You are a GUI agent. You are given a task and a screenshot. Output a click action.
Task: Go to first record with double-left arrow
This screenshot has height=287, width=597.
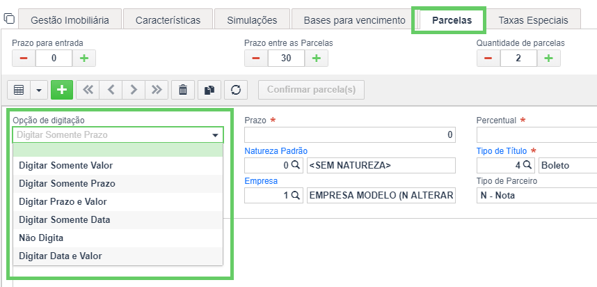[88, 90]
